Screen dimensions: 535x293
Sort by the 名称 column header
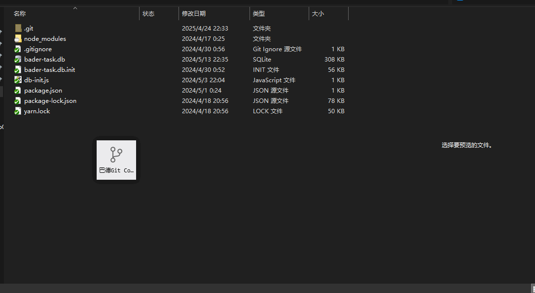[20, 14]
